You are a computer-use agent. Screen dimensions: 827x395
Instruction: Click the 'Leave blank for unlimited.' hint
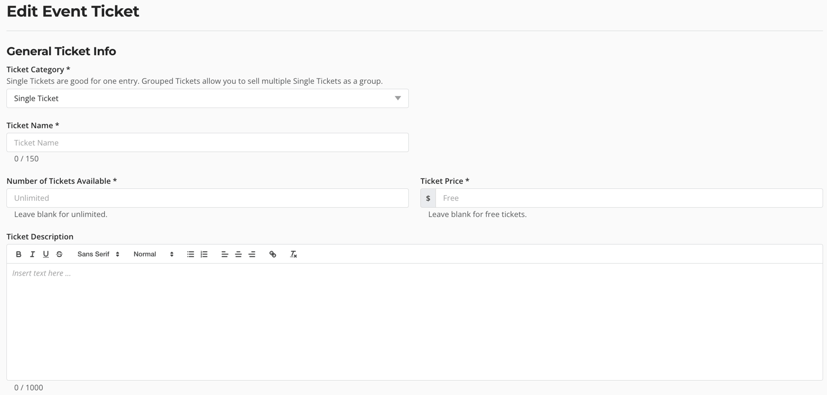pos(61,215)
